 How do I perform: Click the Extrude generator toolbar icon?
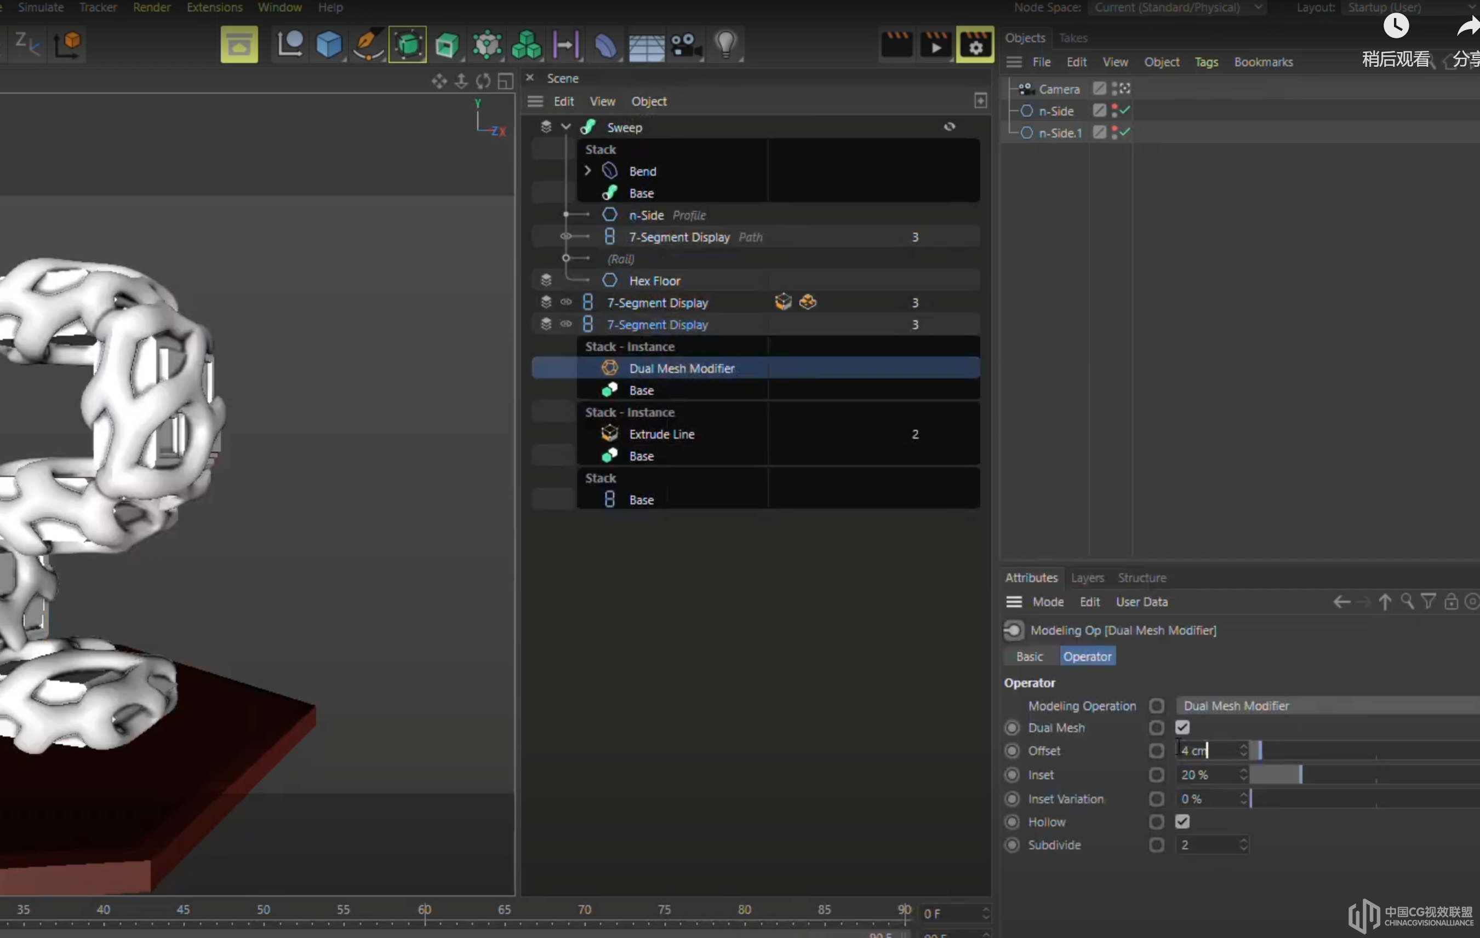(x=447, y=45)
